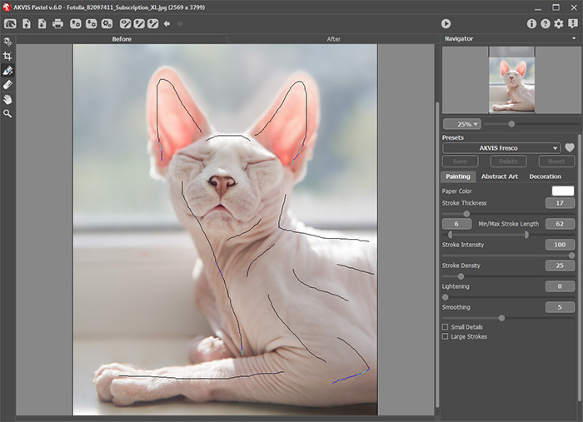Screen dimensions: 583x422
Task: Click the Stroke Intensity slider handle
Action: pyautogui.click(x=571, y=256)
